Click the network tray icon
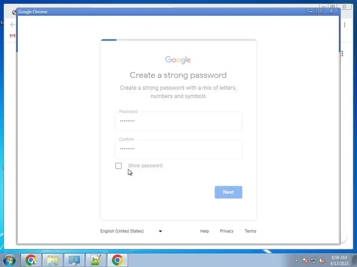Viewport: 357px width, 267px height. coord(313,260)
